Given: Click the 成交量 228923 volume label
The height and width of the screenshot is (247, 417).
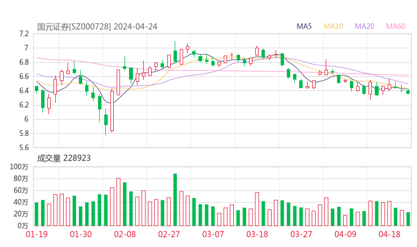Looking at the screenshot, I should pos(64,158).
